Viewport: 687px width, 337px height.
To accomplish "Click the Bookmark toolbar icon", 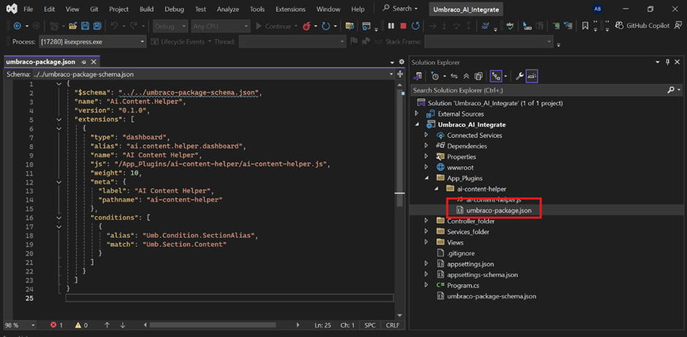I will point(585,26).
